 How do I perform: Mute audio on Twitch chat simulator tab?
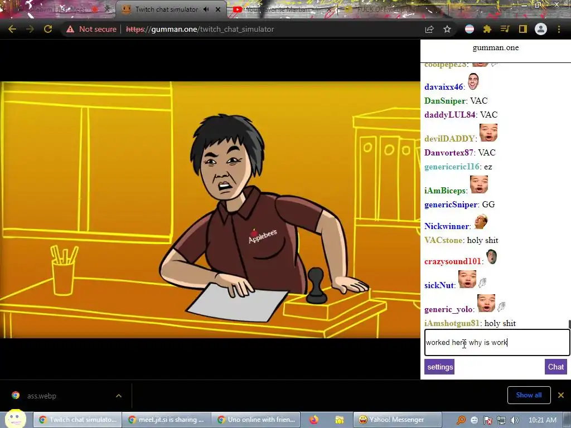pos(206,9)
